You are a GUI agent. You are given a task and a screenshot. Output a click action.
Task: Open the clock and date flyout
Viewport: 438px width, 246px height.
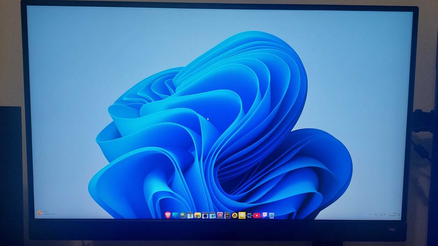click(393, 215)
